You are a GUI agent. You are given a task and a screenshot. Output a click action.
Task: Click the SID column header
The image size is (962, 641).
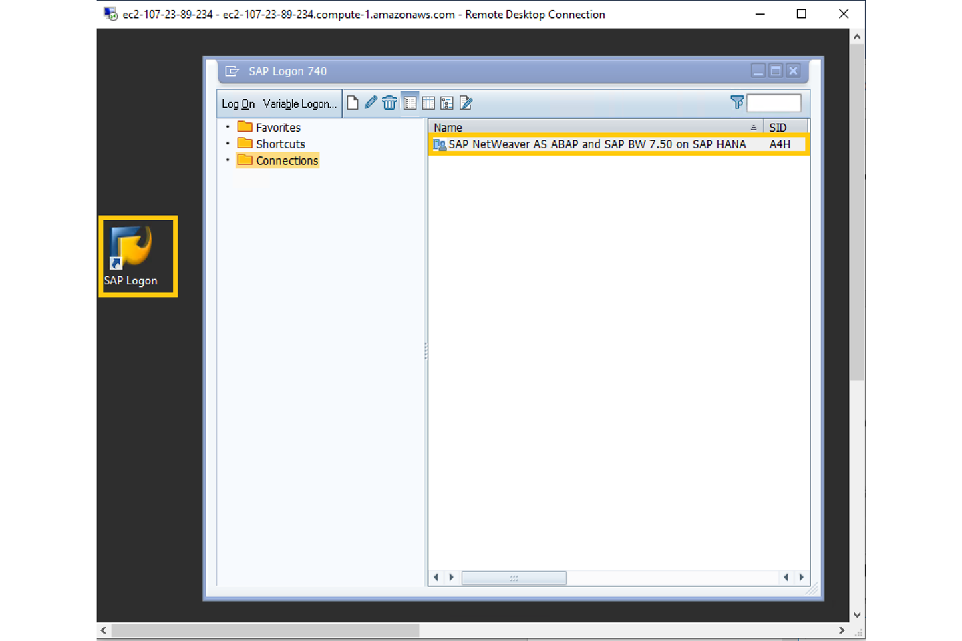coord(785,127)
